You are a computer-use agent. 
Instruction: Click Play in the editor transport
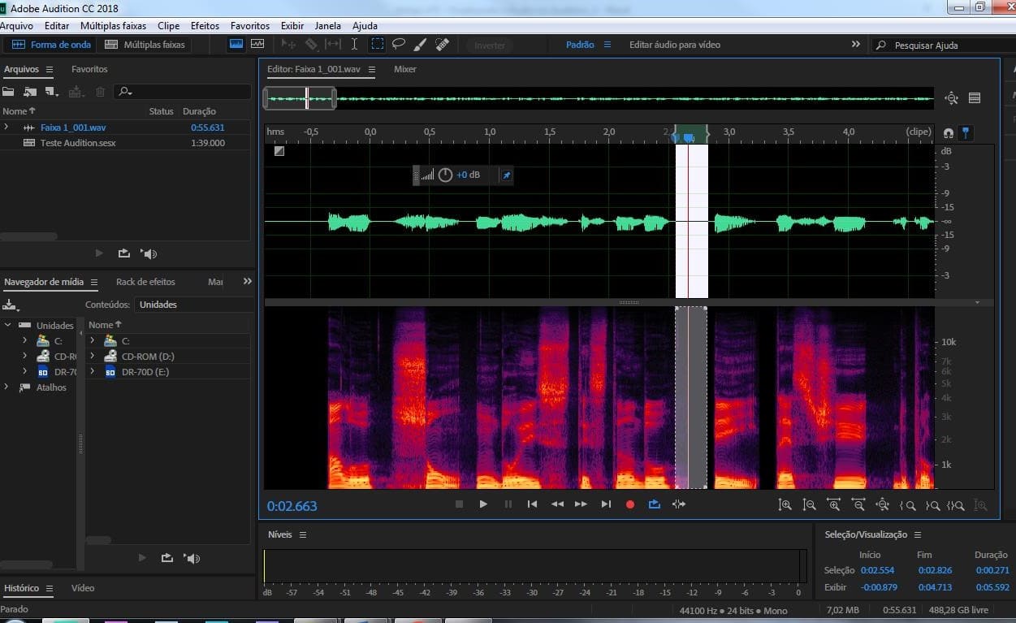[483, 504]
